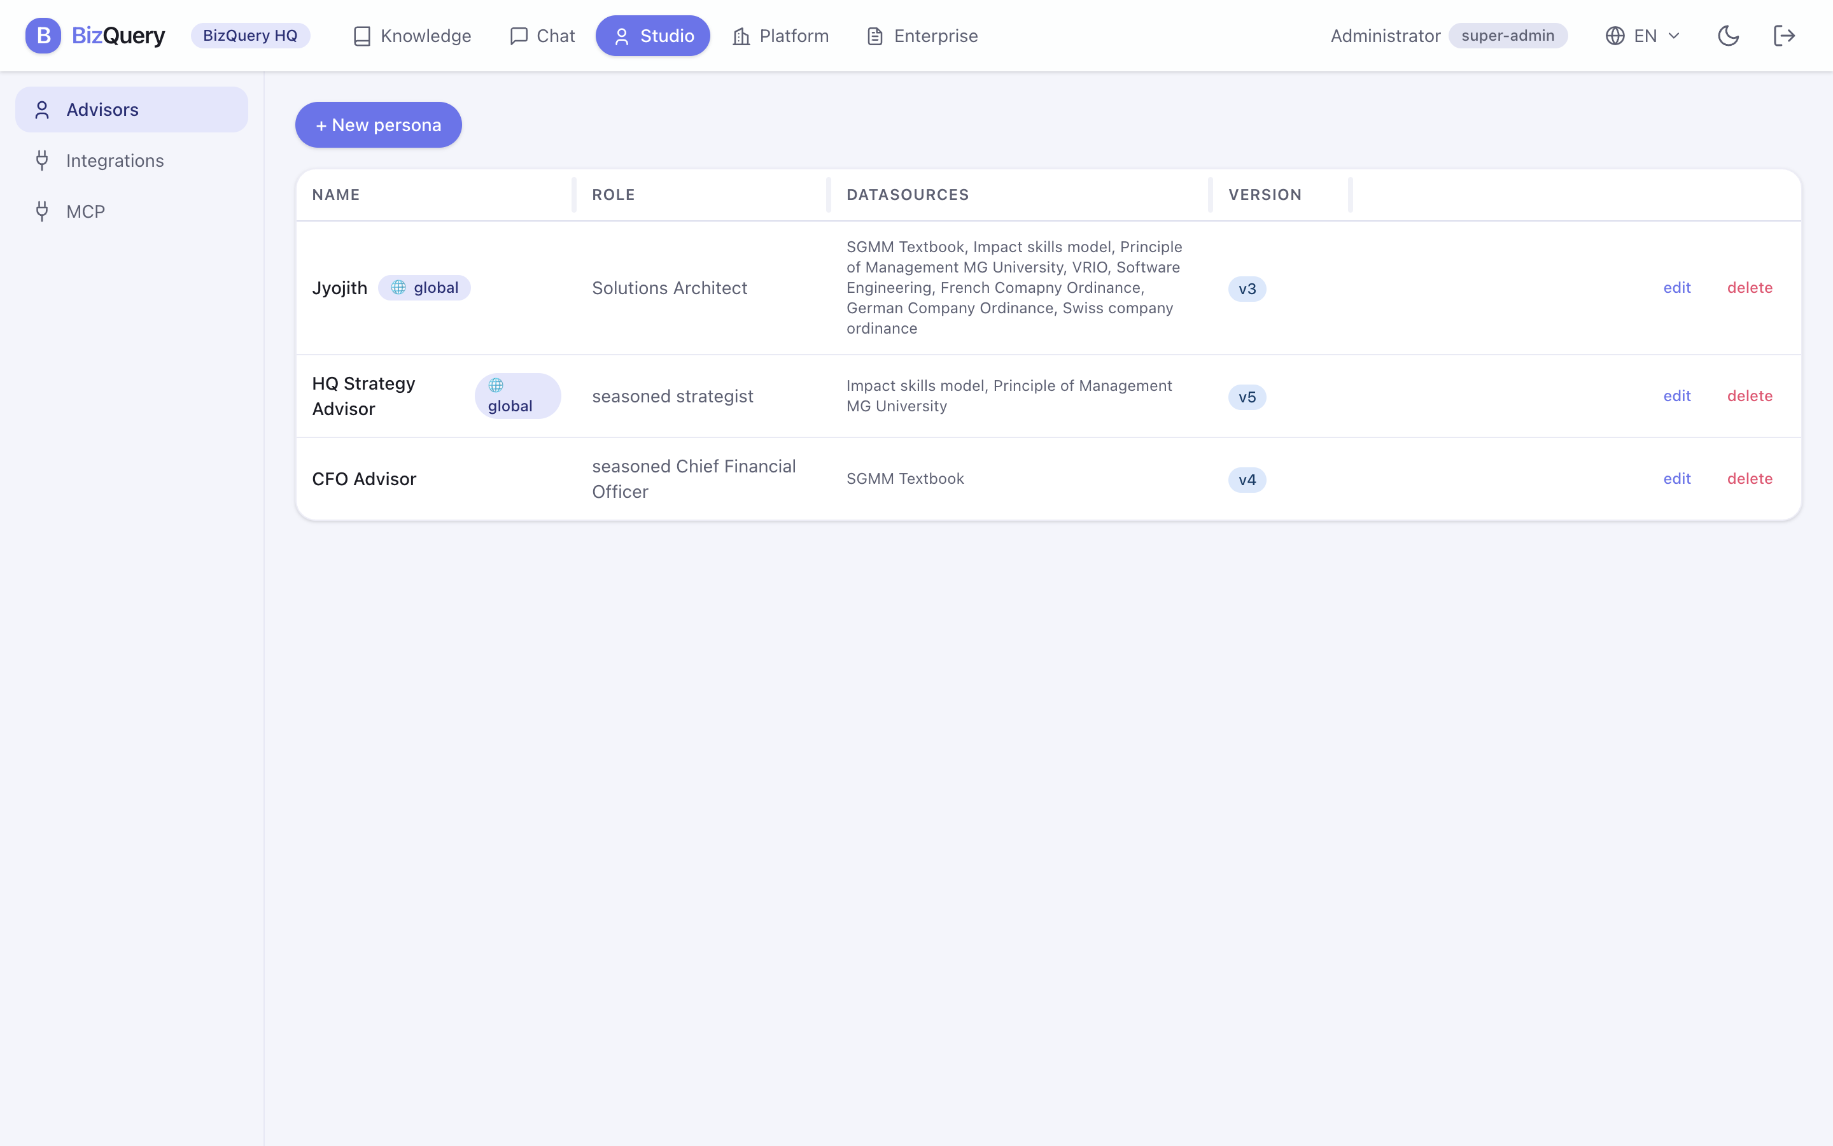This screenshot has width=1833, height=1146.
Task: Switch to the Chat tab
Action: (x=542, y=36)
